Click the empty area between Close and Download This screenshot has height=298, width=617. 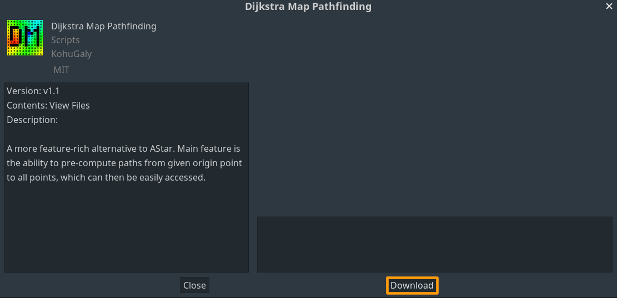[x=298, y=285]
